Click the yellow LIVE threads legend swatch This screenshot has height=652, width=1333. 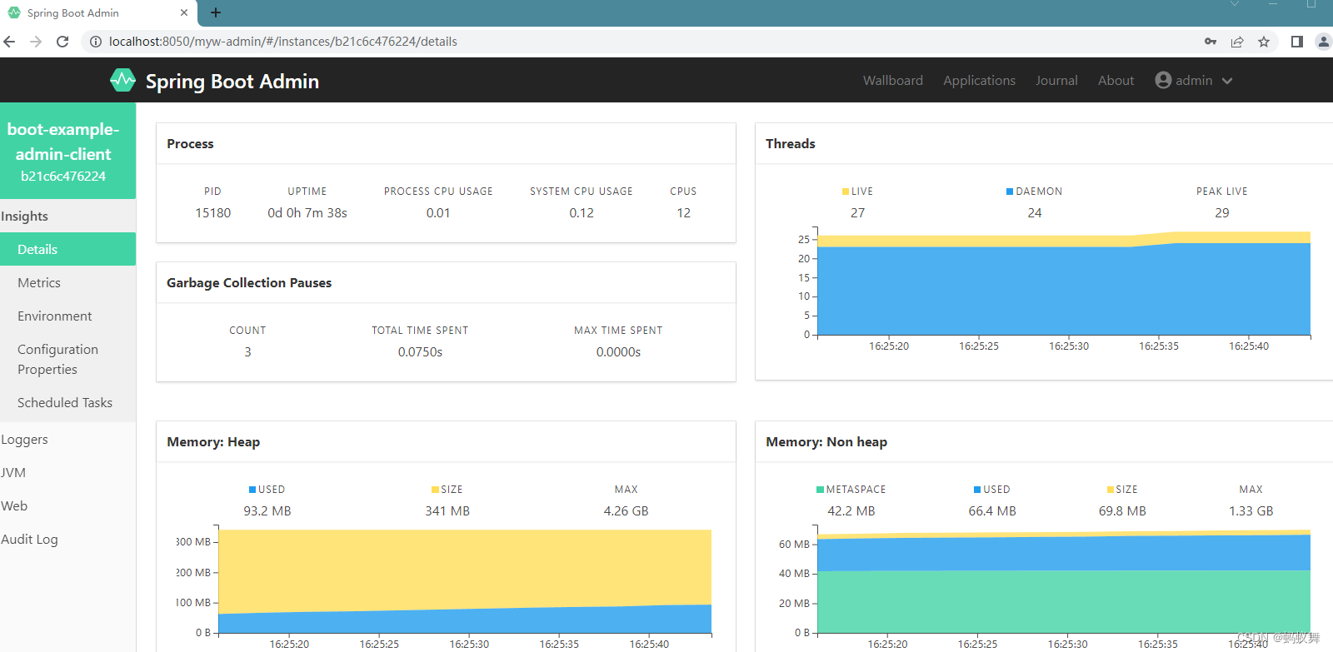tap(846, 192)
